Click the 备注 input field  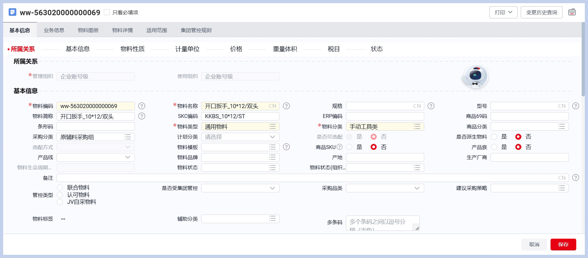305,178
